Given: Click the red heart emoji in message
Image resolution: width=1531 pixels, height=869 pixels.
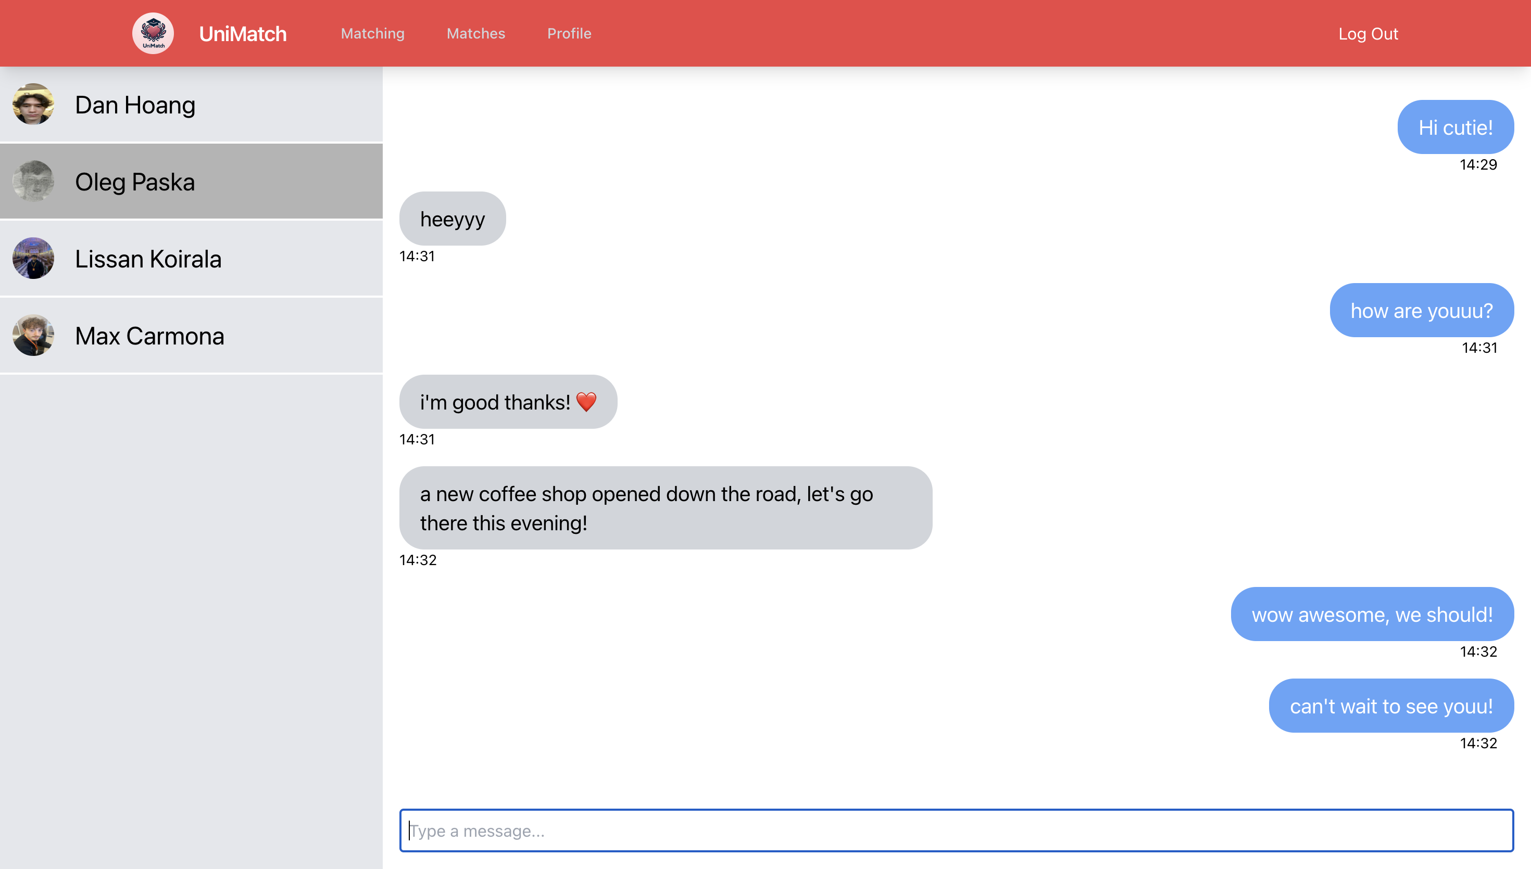Looking at the screenshot, I should point(586,402).
